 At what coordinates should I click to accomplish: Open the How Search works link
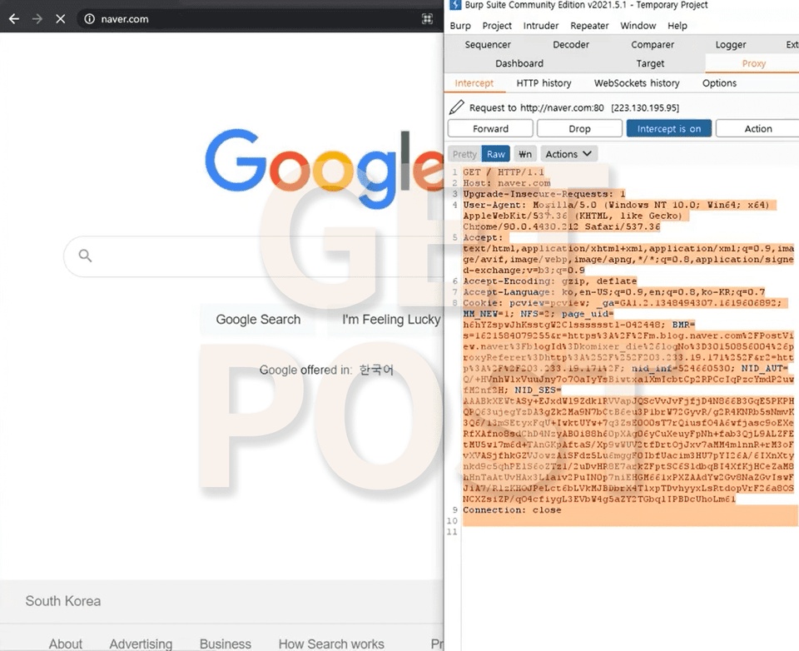tap(331, 644)
